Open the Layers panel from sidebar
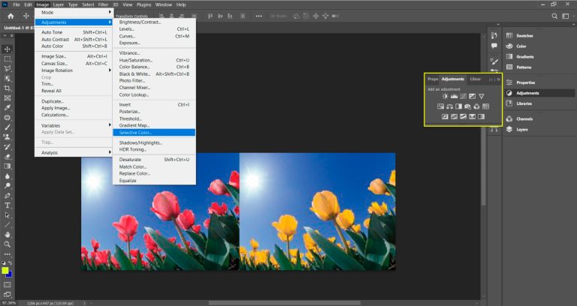Viewport: 577px width, 306px height. coord(521,129)
